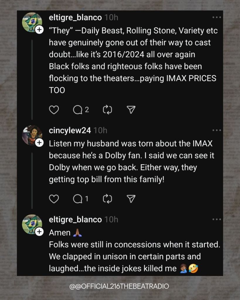This screenshot has height=300, width=240.
Task: Repost cincylew24's comment
Action: [x=108, y=199]
